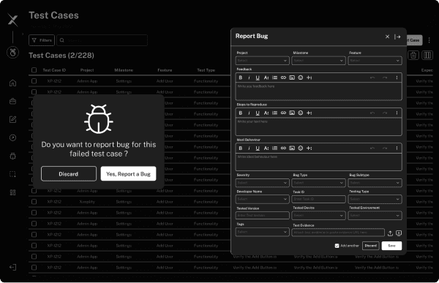Screen dimensions: 439x283
Task: Redo in the Steps to Reproduce editor
Action: tap(385, 113)
